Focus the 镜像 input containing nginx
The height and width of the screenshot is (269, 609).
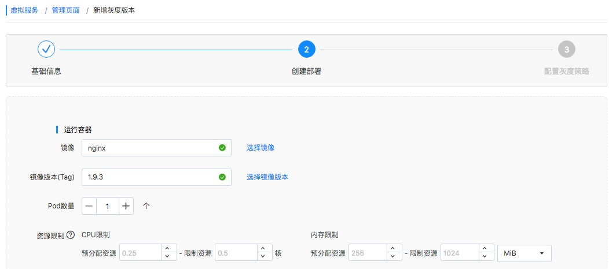coord(156,148)
